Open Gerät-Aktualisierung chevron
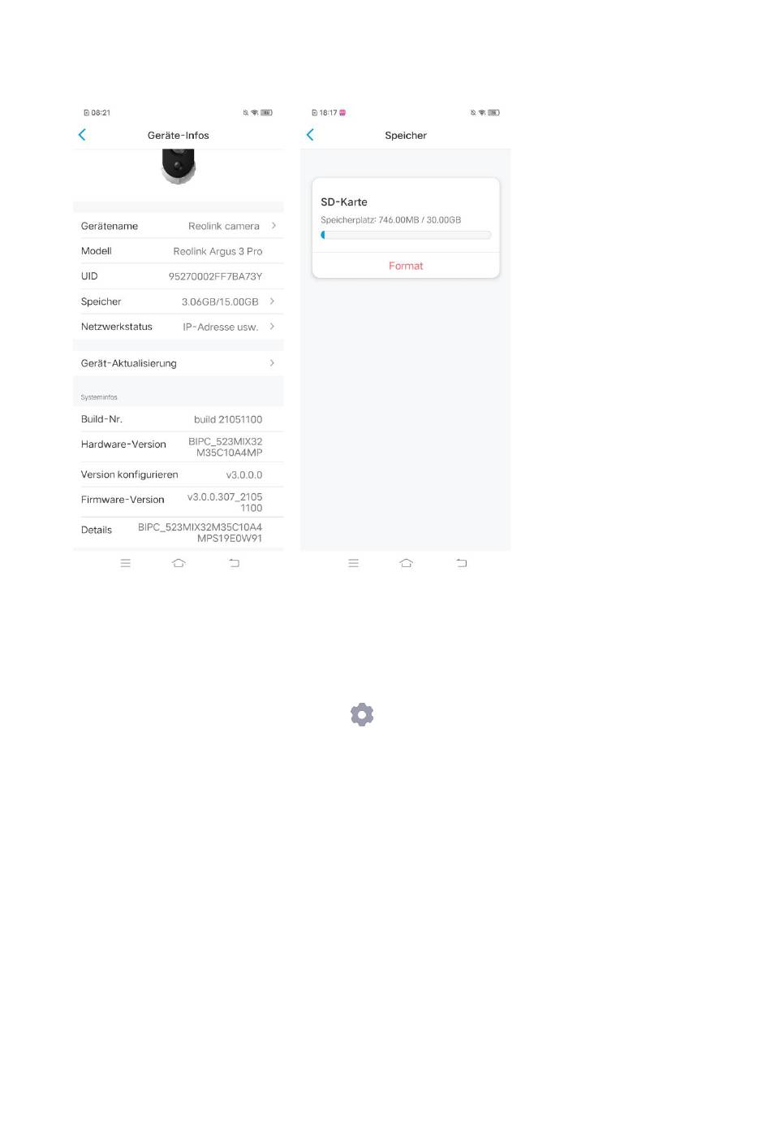771x1144 pixels. 272,363
